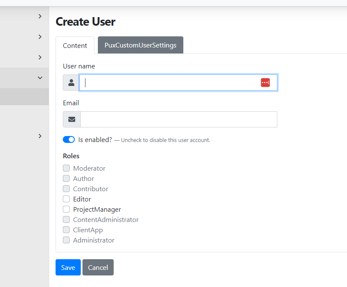This screenshot has height=287, width=347.
Task: Open the PuxCustomUserSettings tab
Action: tap(140, 45)
